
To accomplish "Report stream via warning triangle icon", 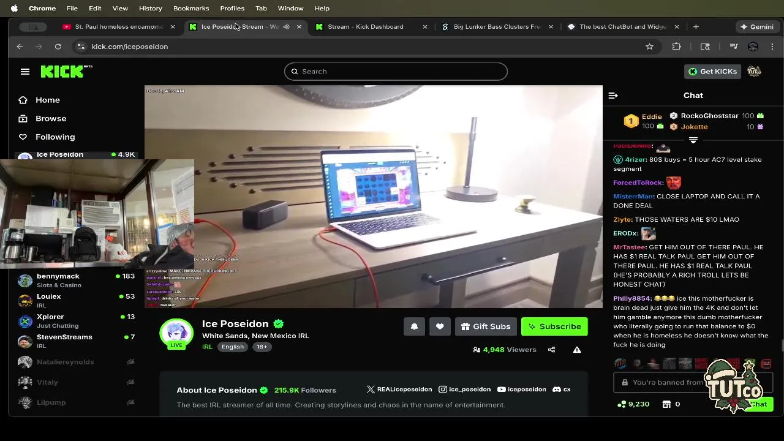I will coord(577,350).
